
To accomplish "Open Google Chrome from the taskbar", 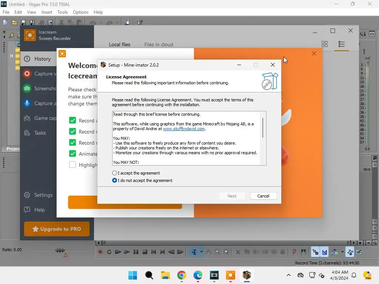I will pos(181,275).
